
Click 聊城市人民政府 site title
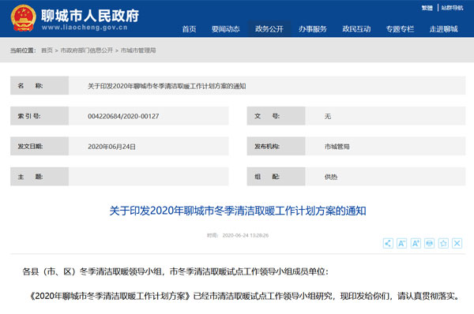(x=90, y=16)
